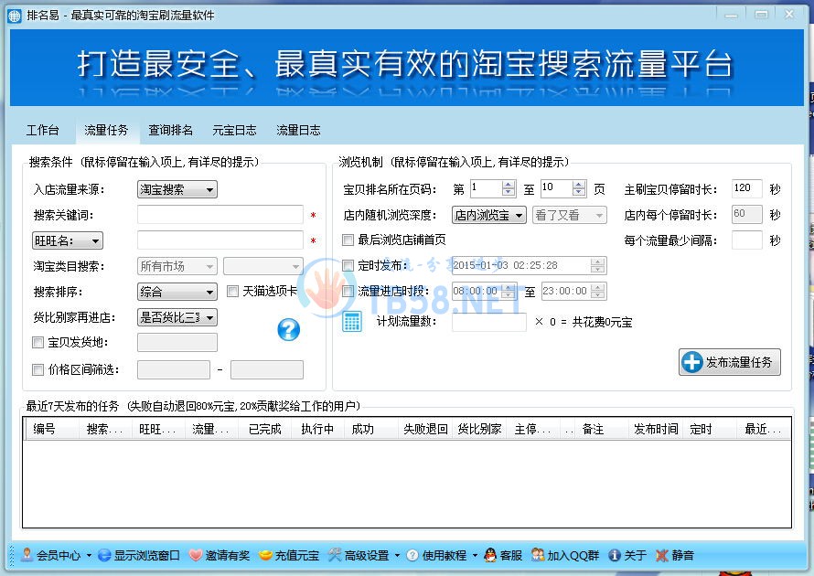Image resolution: width=814 pixels, height=576 pixels.
Task: Click the 发布流量任务 button
Action: [729, 362]
